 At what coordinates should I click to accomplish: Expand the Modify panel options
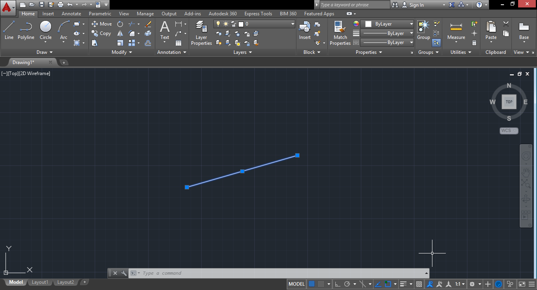[121, 52]
